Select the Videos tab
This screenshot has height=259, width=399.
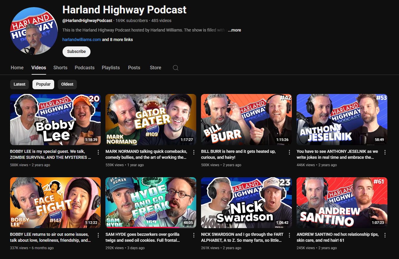[x=39, y=68]
